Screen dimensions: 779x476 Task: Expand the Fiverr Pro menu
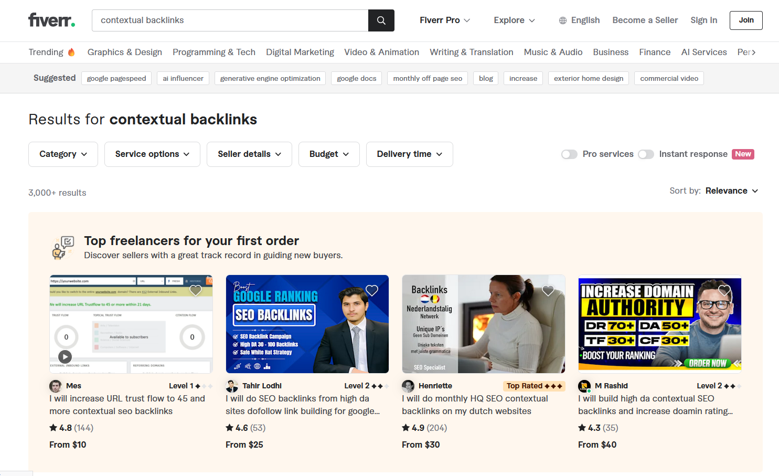click(x=445, y=20)
